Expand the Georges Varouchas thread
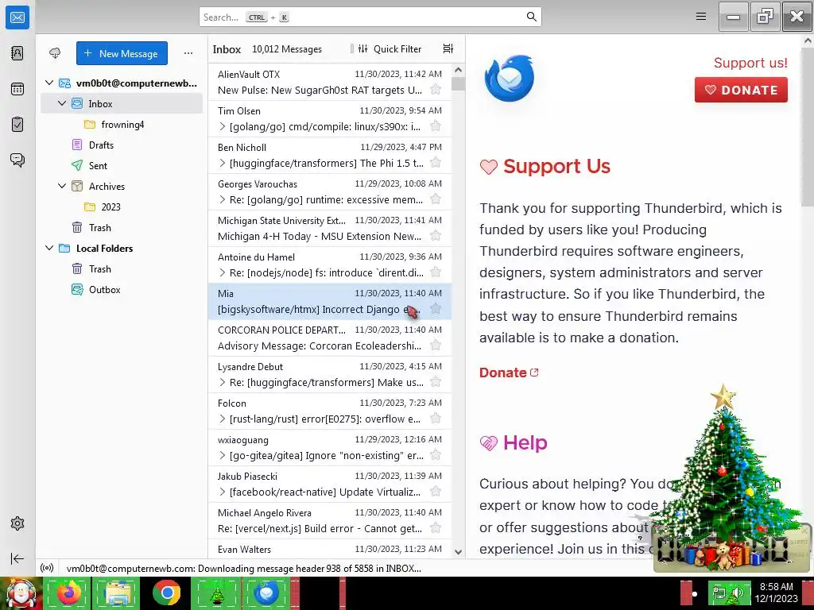The image size is (814, 610). 223,199
